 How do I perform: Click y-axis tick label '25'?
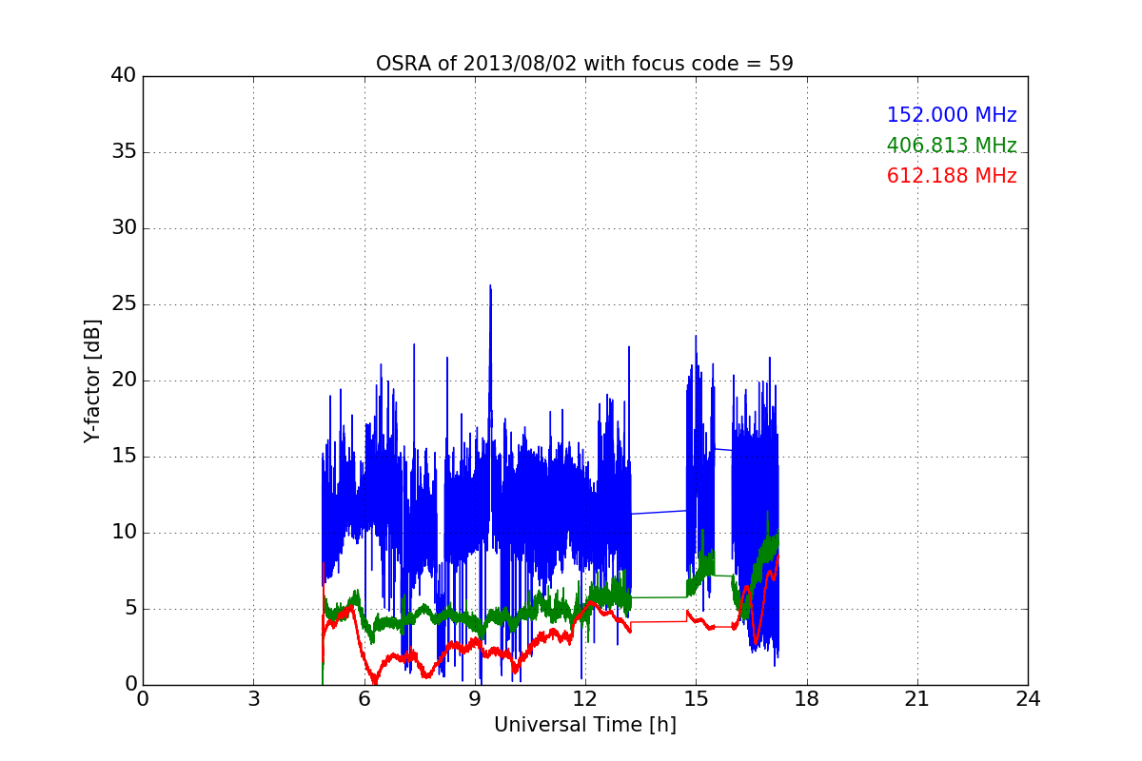pos(124,304)
